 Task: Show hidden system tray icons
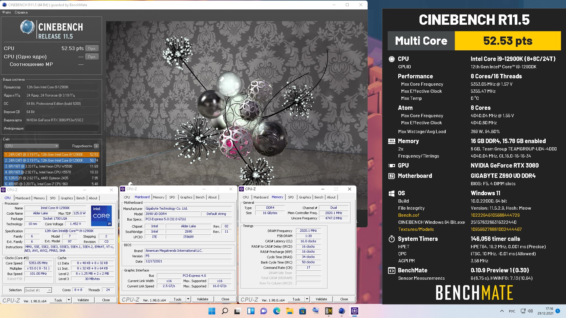coord(502,311)
